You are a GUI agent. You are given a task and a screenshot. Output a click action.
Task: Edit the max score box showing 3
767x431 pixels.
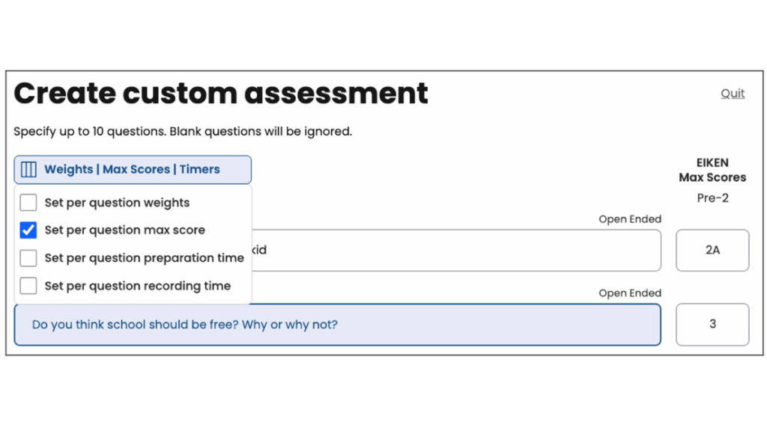(712, 325)
